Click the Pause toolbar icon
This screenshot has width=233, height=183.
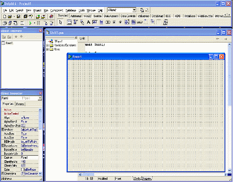click(38, 23)
